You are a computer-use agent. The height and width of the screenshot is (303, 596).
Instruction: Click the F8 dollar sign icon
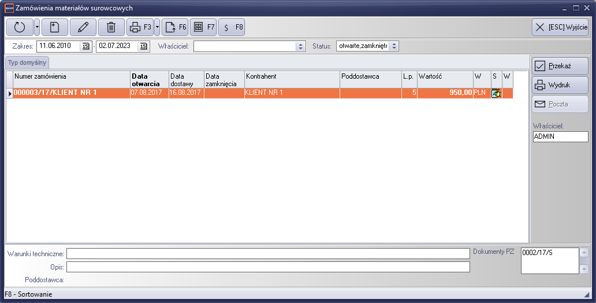coord(232,27)
